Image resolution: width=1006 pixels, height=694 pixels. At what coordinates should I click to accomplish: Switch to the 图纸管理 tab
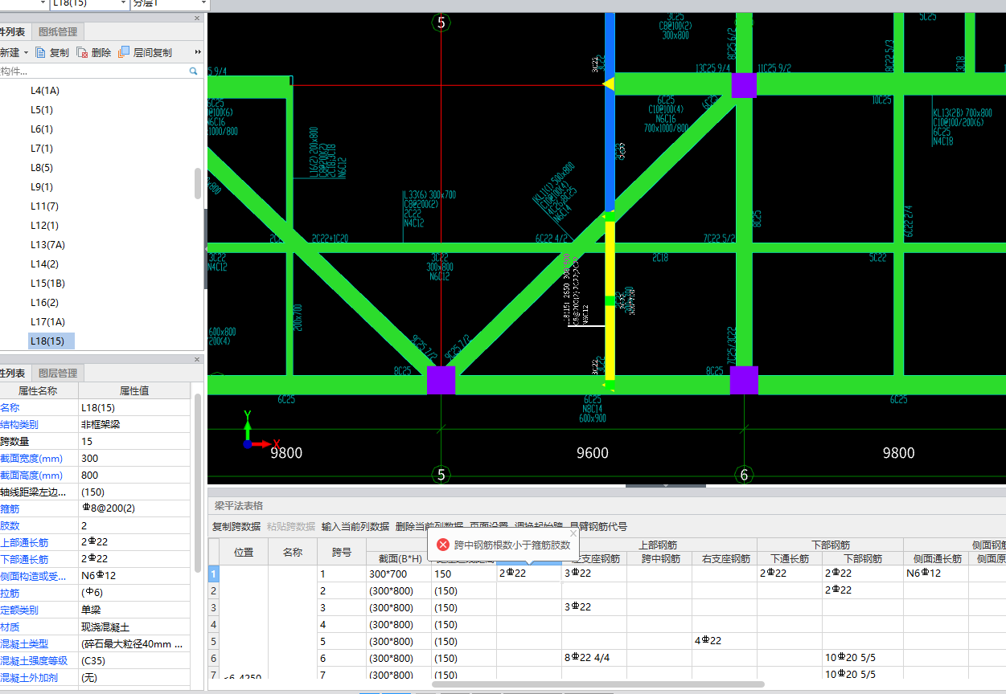(x=58, y=32)
